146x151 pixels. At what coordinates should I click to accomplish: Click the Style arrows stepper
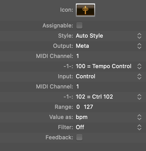[139, 36]
